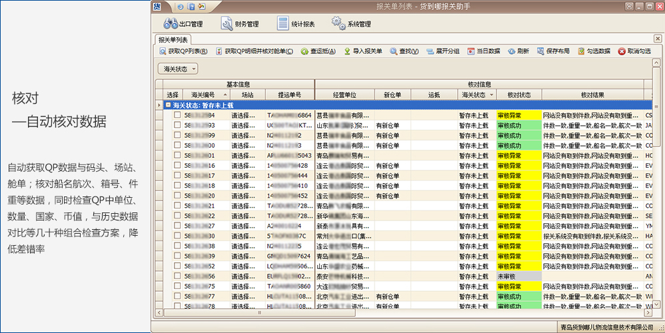
Task: Click the horizontal scrollbar right arrow
Action: click(x=648, y=312)
